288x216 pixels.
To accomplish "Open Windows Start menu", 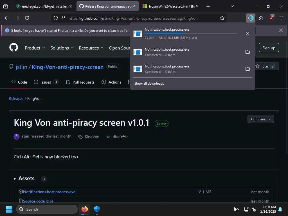I will tap(9, 209).
